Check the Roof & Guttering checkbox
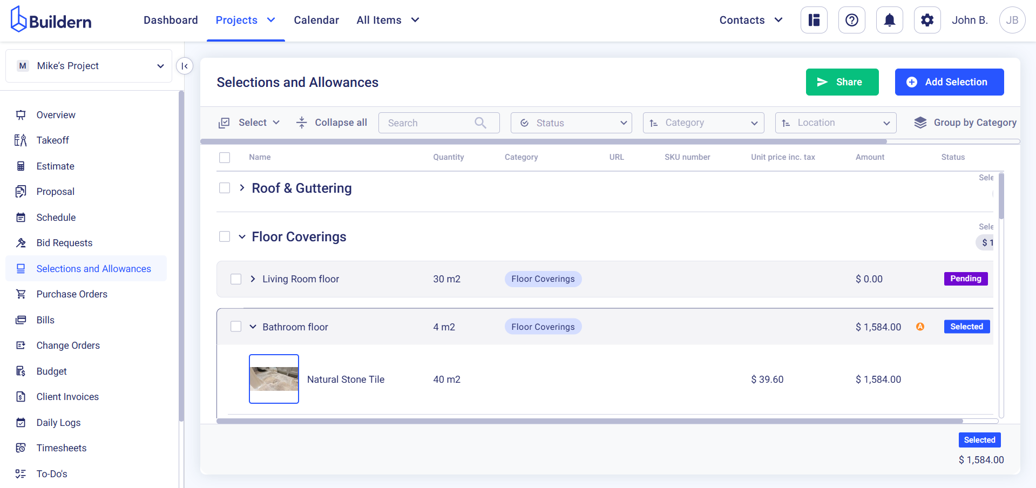The height and width of the screenshot is (488, 1036). pos(225,188)
